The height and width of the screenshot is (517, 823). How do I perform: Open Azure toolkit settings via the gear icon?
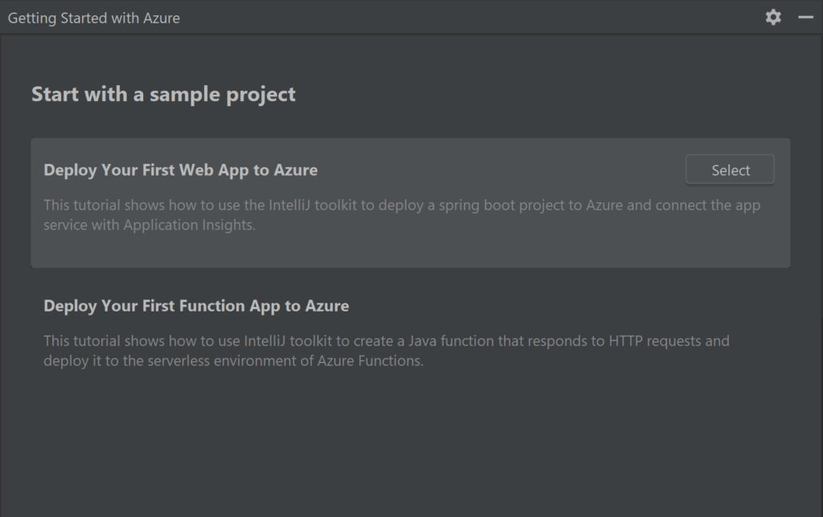[772, 17]
